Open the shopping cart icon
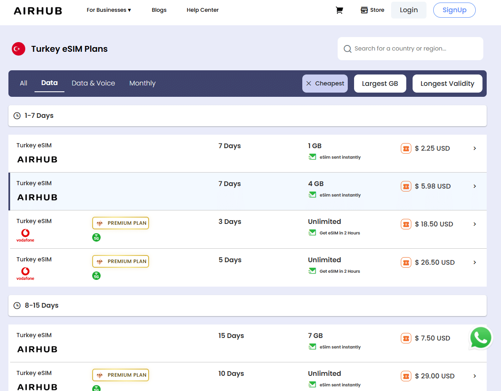The image size is (501, 391). [x=339, y=10]
